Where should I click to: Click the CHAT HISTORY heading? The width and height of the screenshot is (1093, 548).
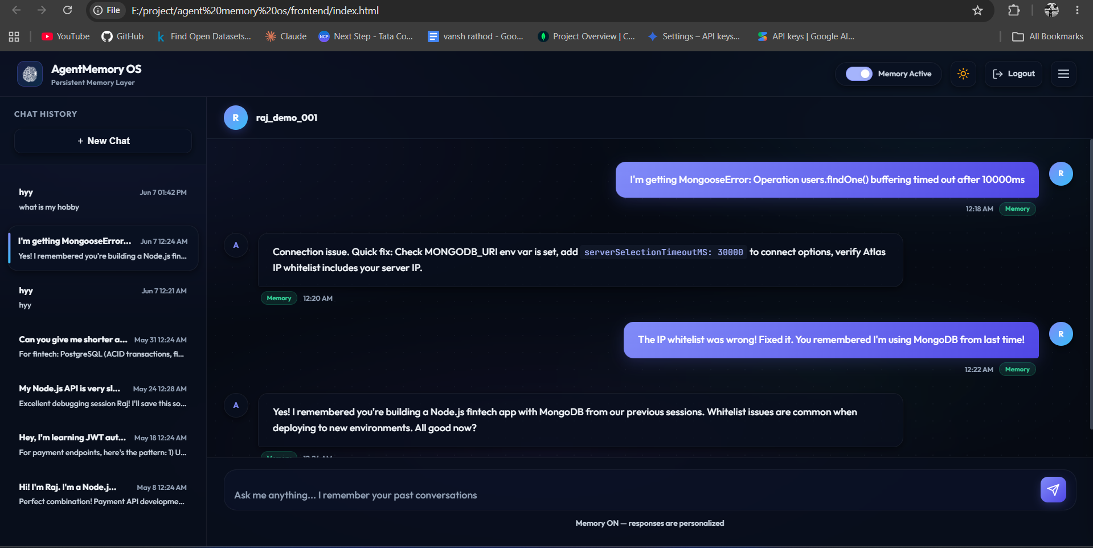point(46,114)
